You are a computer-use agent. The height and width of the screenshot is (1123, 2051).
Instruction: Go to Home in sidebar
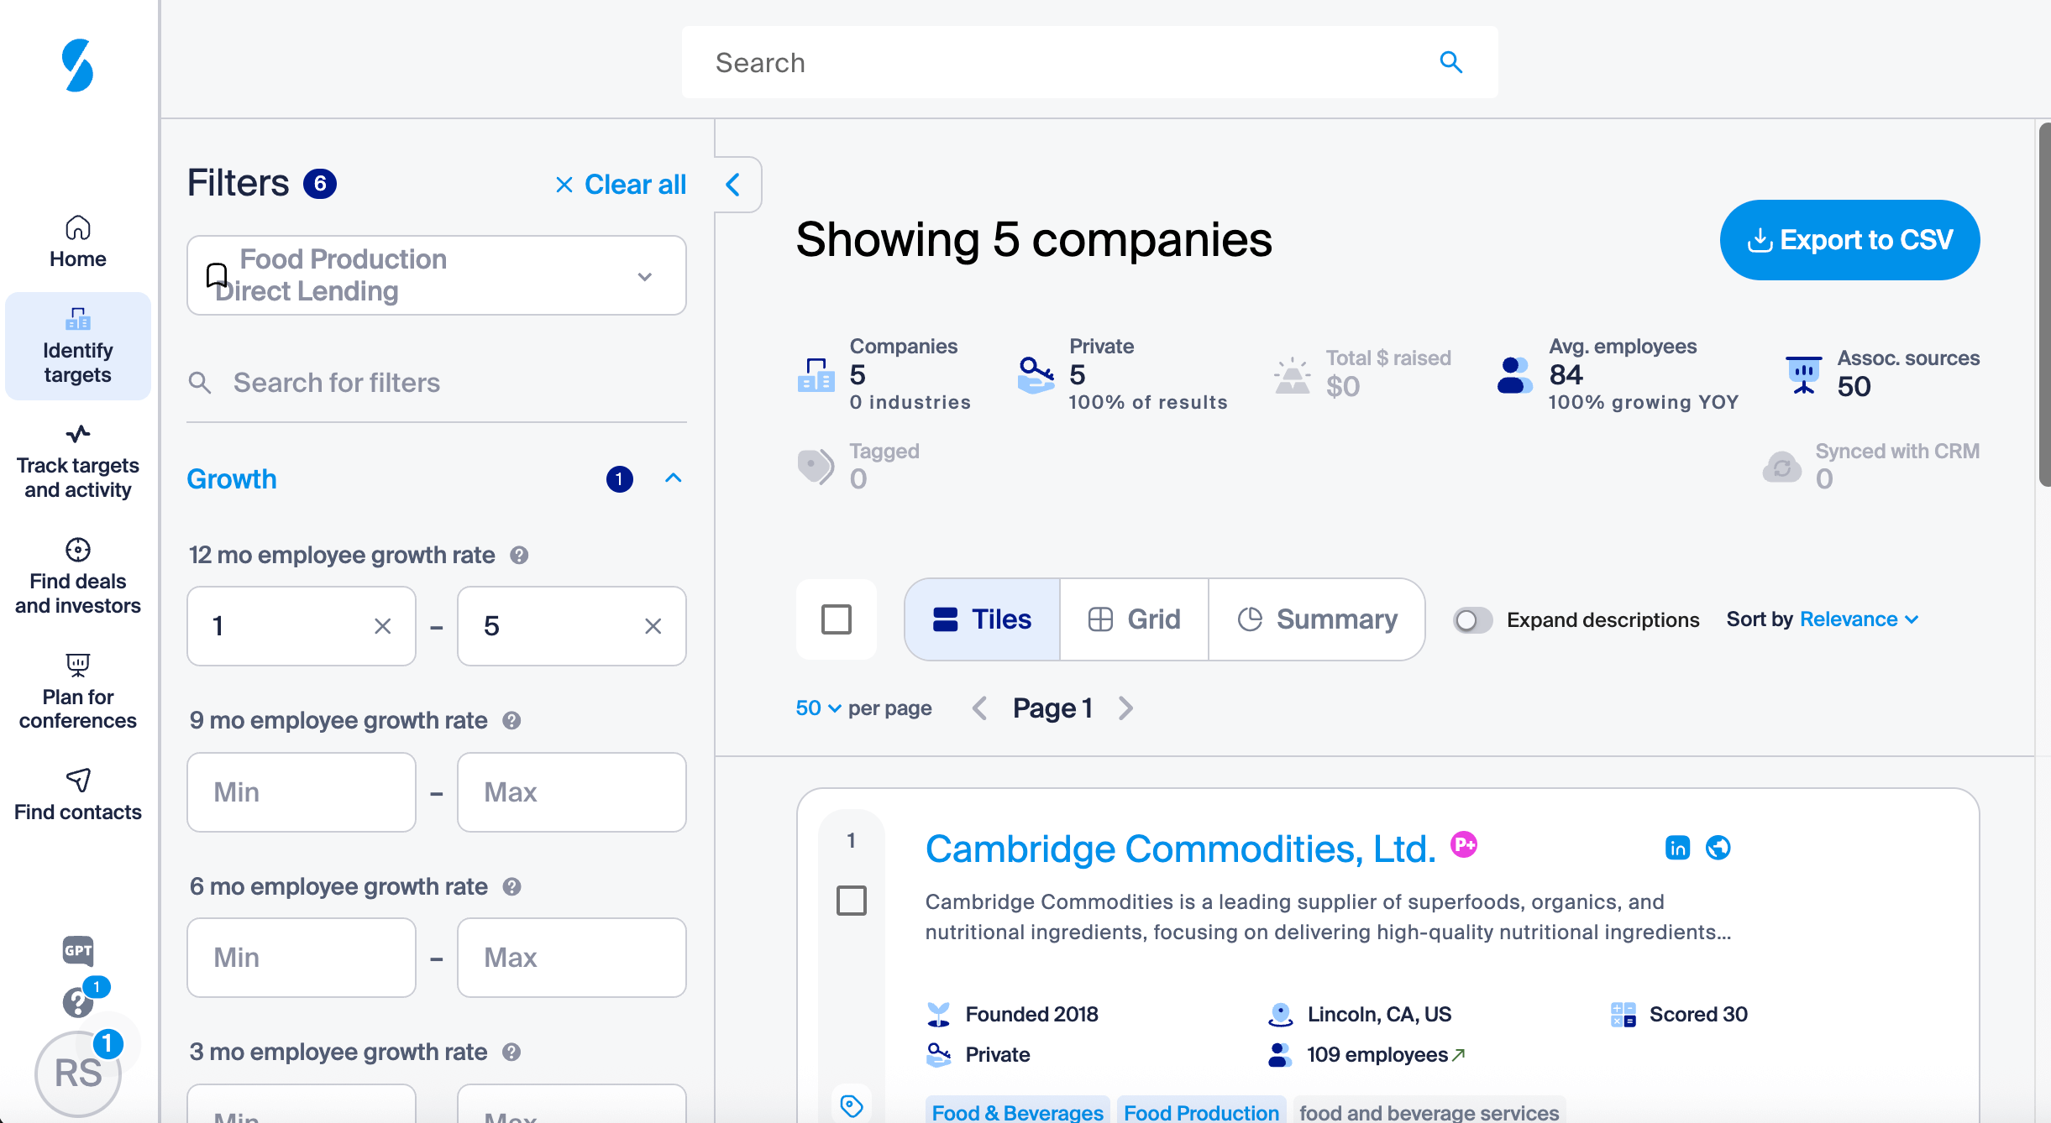77,241
